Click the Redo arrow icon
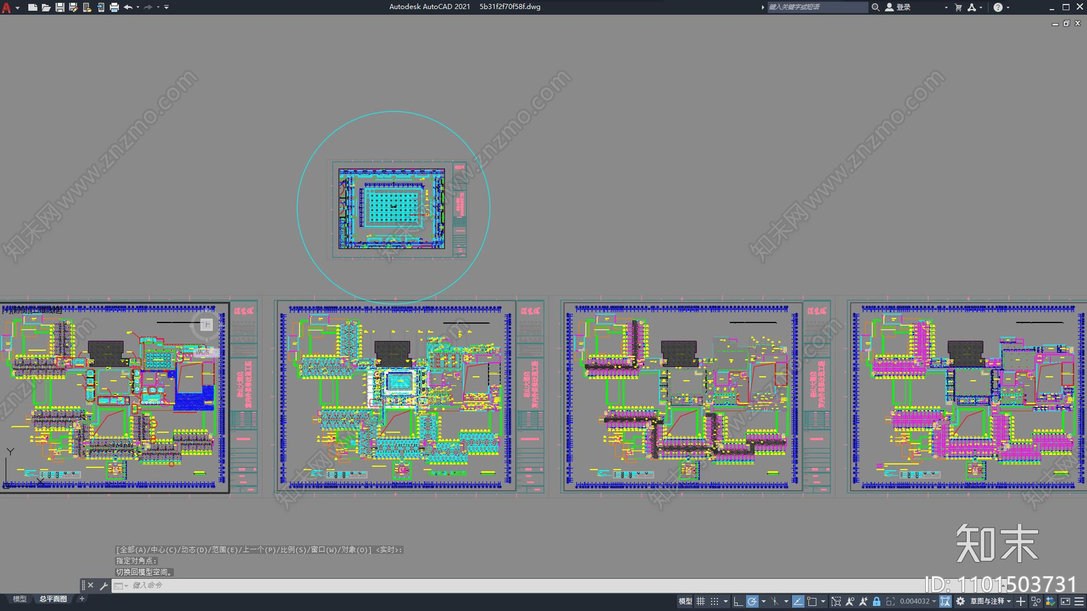This screenshot has width=1087, height=611. pyautogui.click(x=148, y=7)
